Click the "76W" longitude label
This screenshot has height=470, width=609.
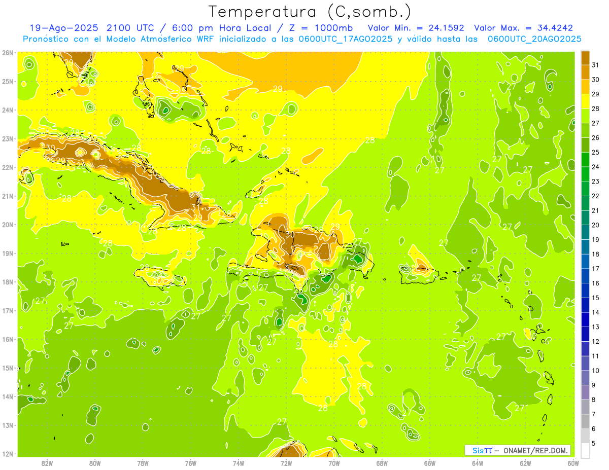click(x=190, y=463)
